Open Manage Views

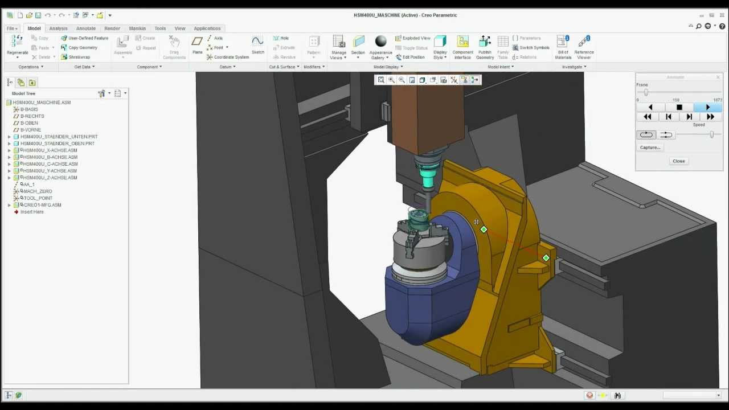(339, 47)
